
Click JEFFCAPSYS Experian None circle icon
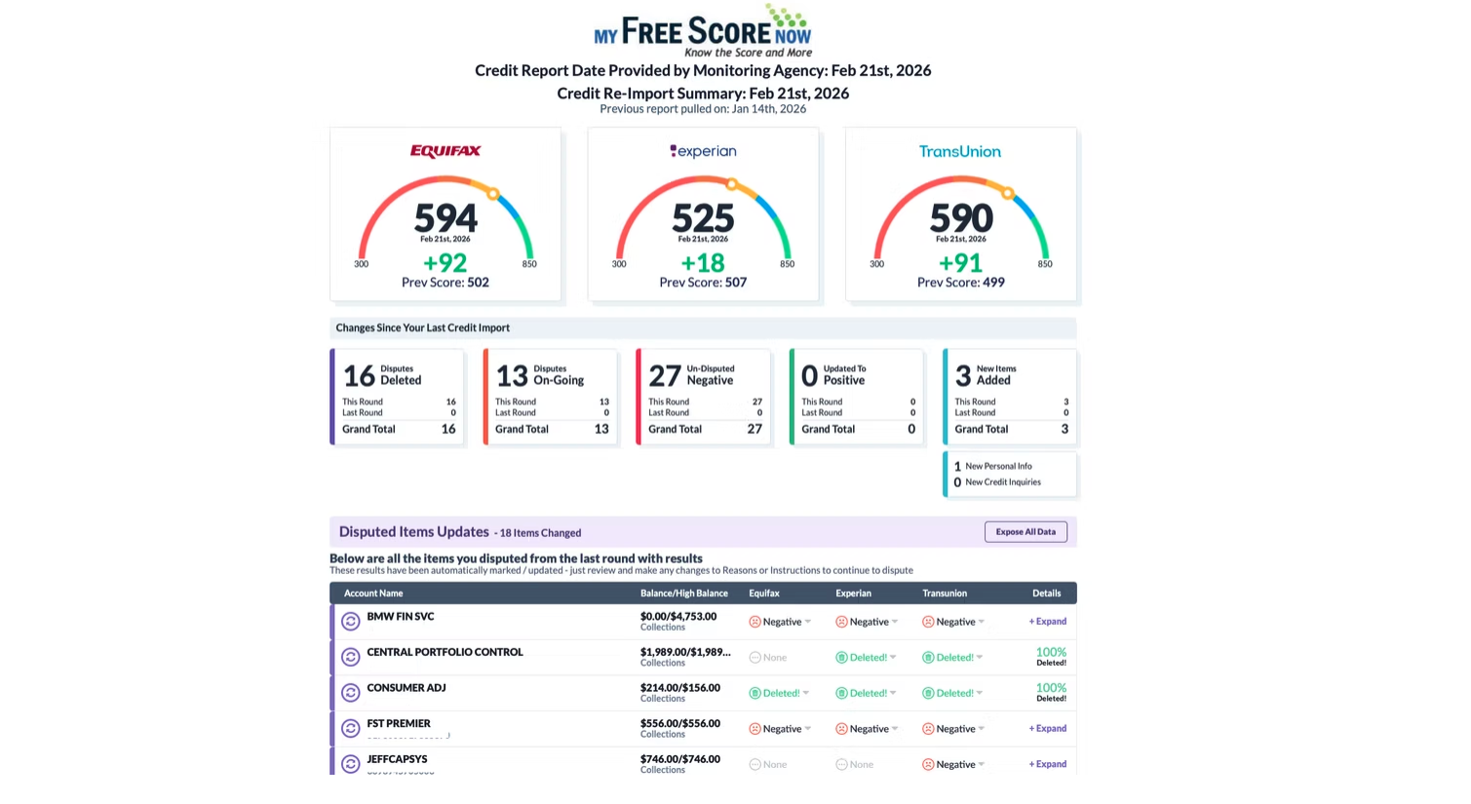tap(841, 765)
